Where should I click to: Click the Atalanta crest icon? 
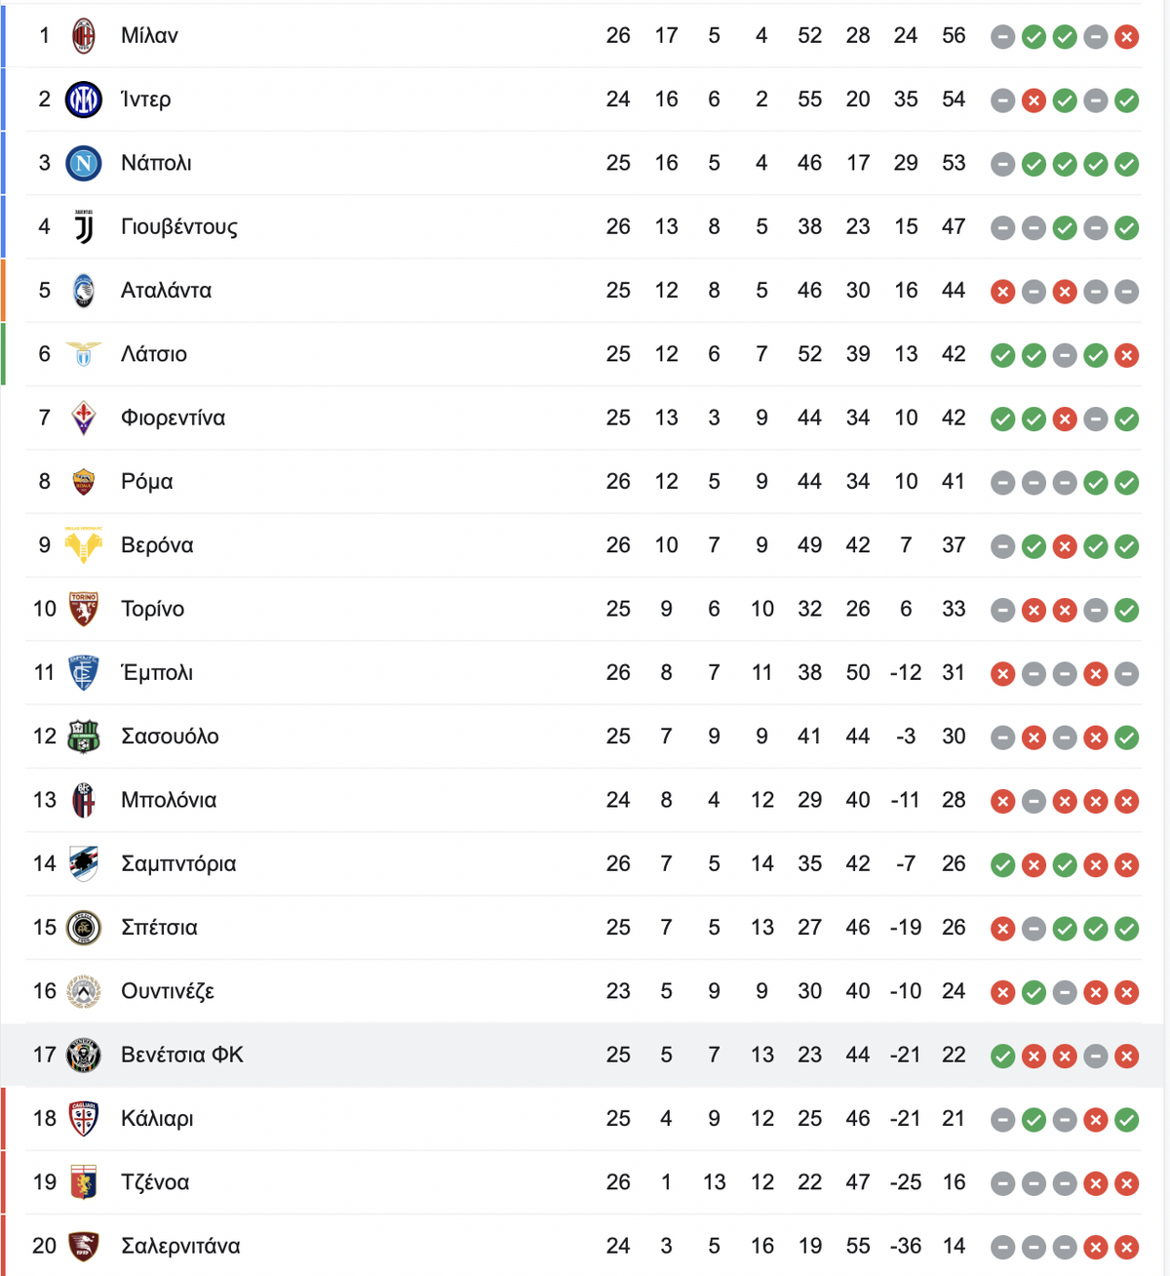(x=84, y=291)
